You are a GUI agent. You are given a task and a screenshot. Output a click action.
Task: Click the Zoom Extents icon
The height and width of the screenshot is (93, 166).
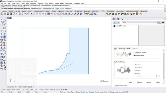(40, 14)
